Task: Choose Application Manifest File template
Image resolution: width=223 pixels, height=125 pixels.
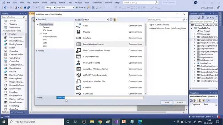Action: 109,81
